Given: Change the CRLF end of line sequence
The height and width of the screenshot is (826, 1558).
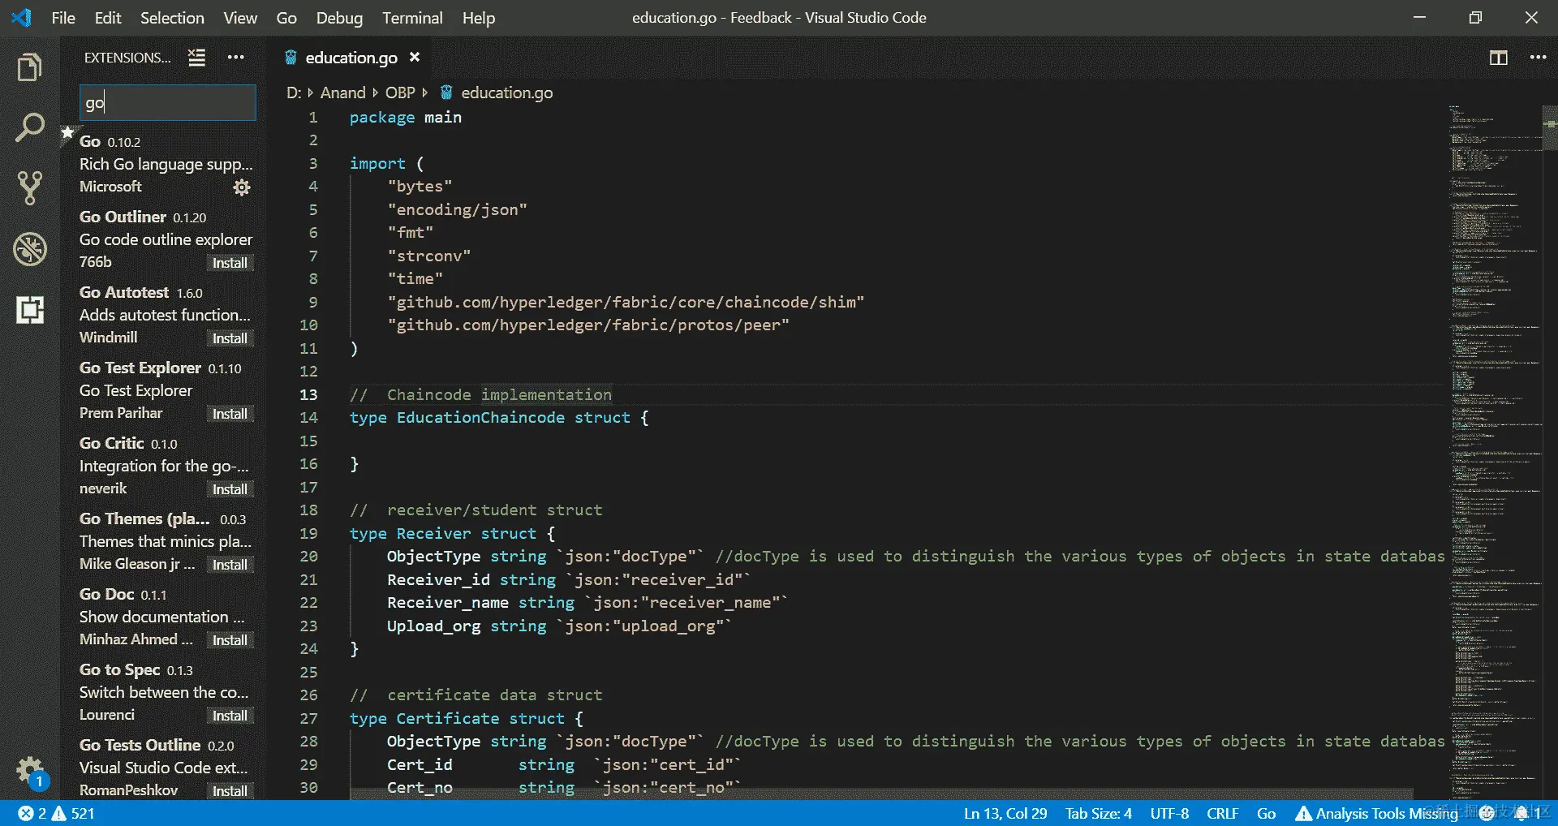Looking at the screenshot, I should coord(1222,813).
